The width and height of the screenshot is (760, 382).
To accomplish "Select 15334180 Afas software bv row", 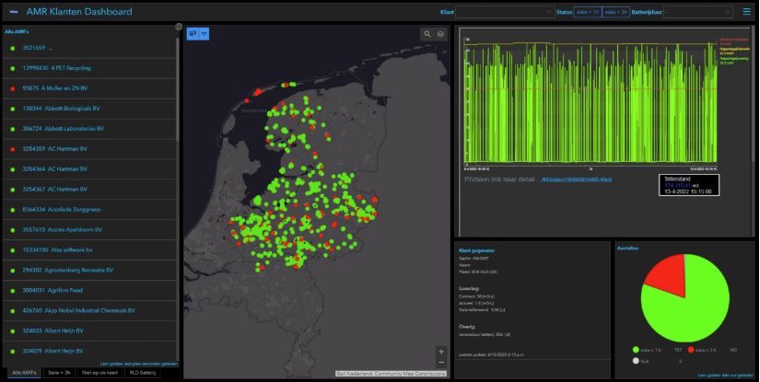I will tap(89, 250).
